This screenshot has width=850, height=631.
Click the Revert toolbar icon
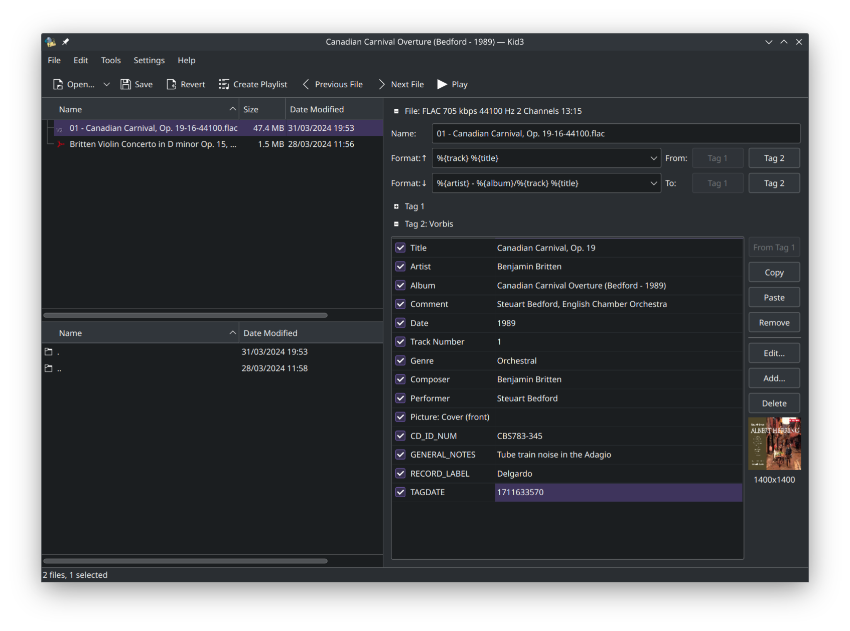(x=171, y=84)
